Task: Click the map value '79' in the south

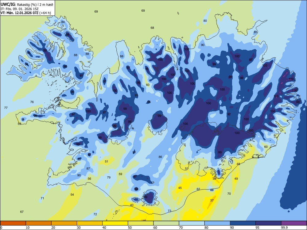Action: [x=109, y=177]
